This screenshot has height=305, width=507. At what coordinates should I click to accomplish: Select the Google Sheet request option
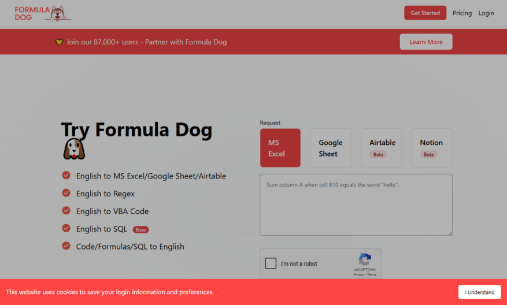click(x=331, y=148)
